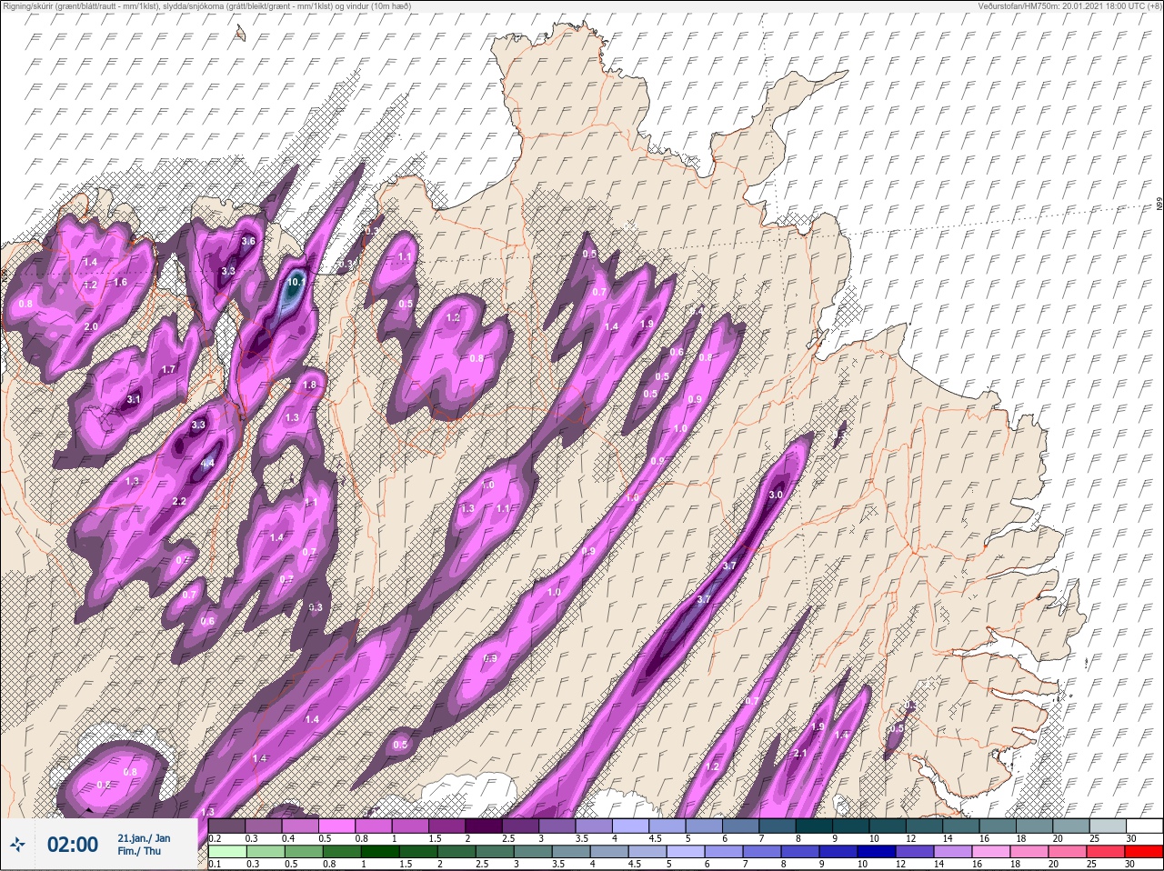Select the 4.4 precipitation value label
Viewport: 1164px width, 871px height.
tap(207, 463)
